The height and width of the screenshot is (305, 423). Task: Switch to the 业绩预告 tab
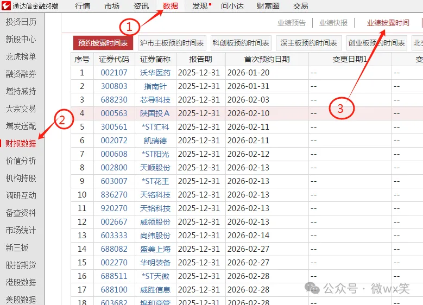pyautogui.click(x=292, y=23)
